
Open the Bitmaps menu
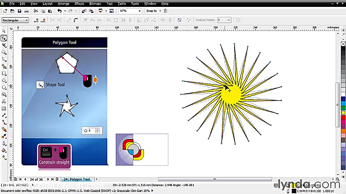95,4
